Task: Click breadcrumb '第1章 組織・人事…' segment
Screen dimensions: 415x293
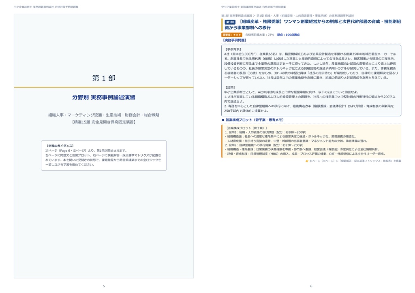Action: coord(305,16)
